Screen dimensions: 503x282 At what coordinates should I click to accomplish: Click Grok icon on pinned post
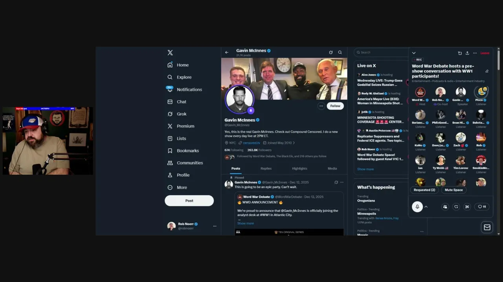pos(336,182)
